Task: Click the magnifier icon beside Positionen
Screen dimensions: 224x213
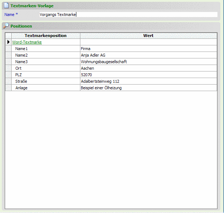Action: tap(6, 26)
